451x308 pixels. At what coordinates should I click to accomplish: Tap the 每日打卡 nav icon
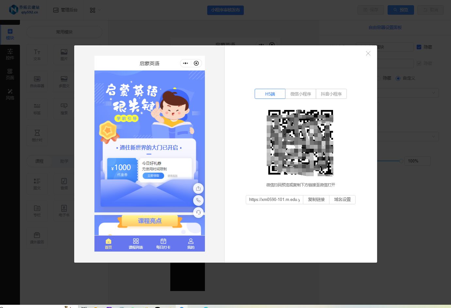coord(163,243)
